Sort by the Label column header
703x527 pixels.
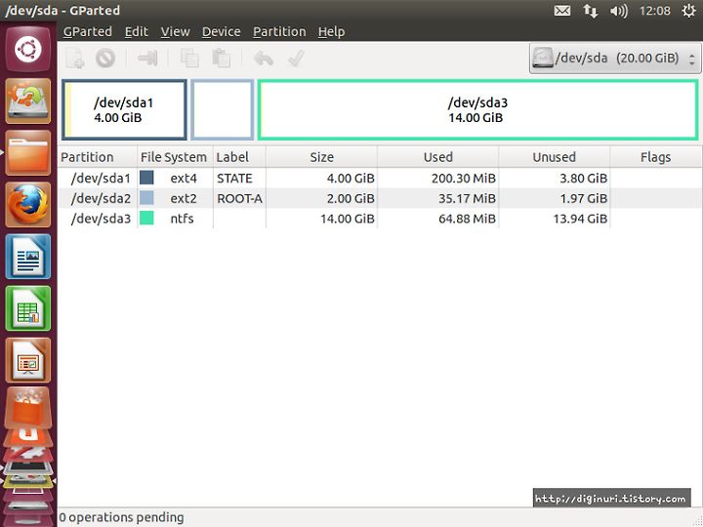coord(239,157)
